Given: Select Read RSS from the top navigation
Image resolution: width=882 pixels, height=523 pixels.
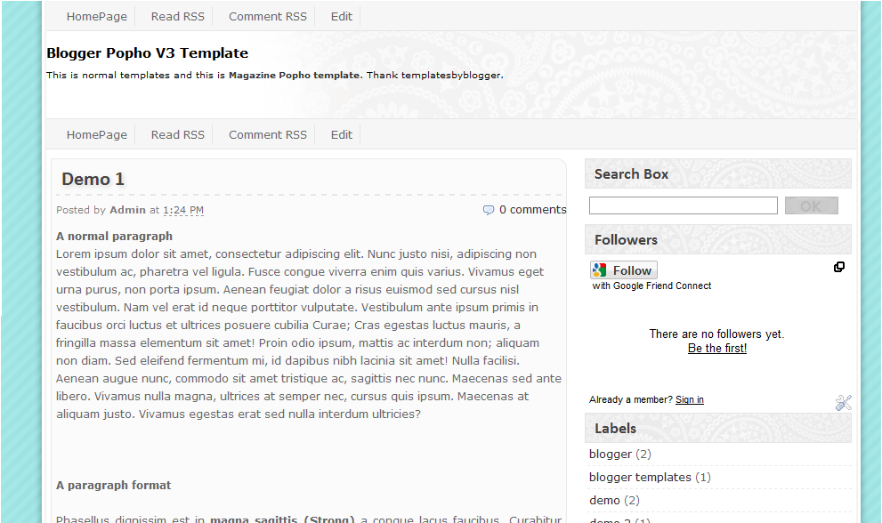Looking at the screenshot, I should point(177,16).
